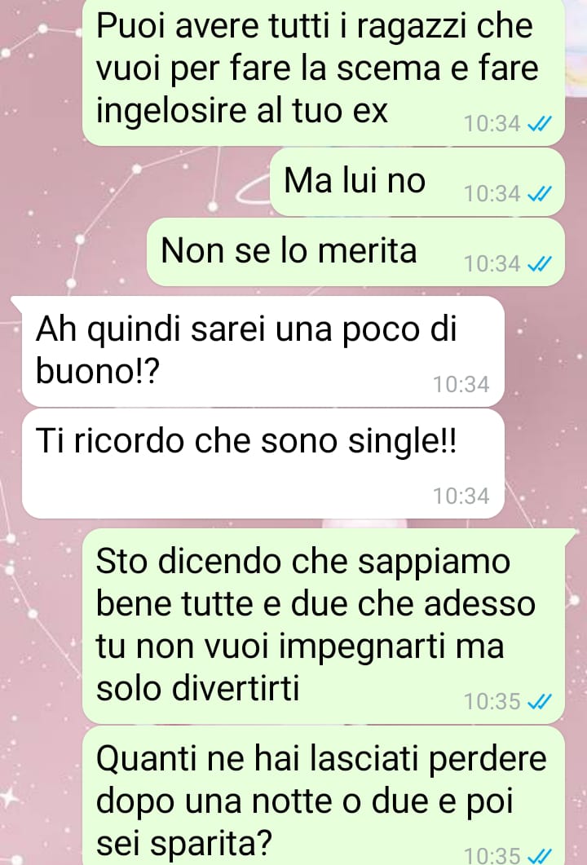Viewport: 587px width, 865px height.
Task: Select the 'Ma lui no' message bubble
Action: click(x=417, y=182)
